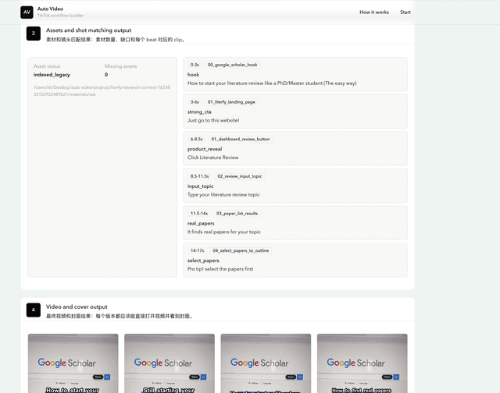
Task: Select the 'Video and cover output' heading
Action: coord(77,306)
